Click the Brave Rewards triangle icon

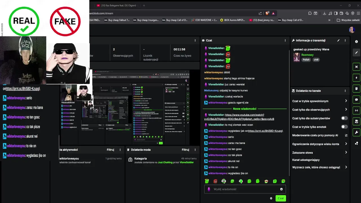point(273,13)
